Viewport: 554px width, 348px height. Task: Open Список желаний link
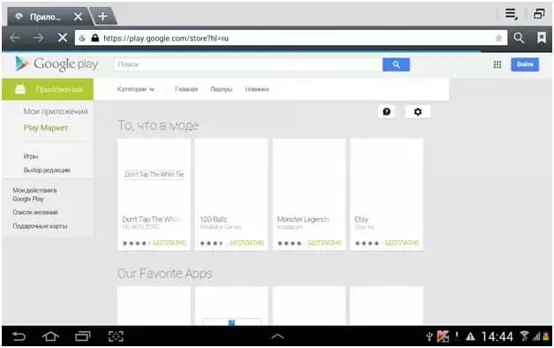coord(35,212)
